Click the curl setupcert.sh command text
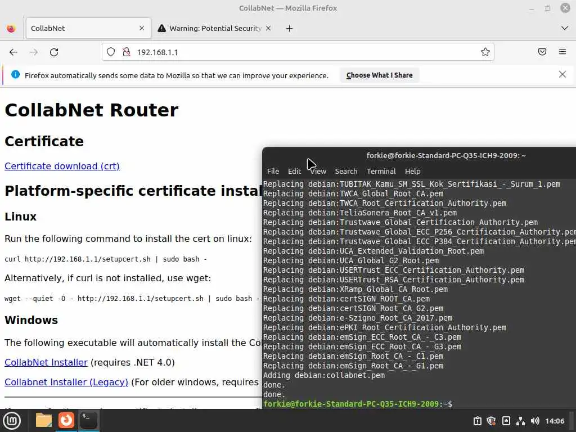Screen dimensions: 576x432 (x=105, y=259)
